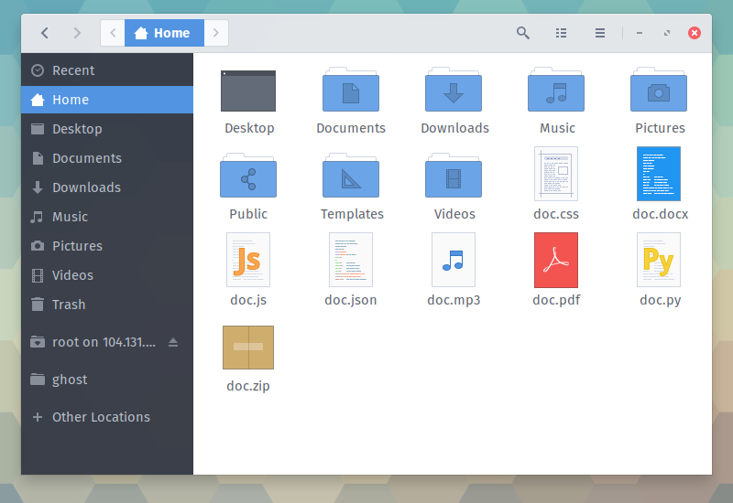Screen dimensions: 733x503
Task: Select the doc.pdf file icon
Action: click(x=556, y=260)
